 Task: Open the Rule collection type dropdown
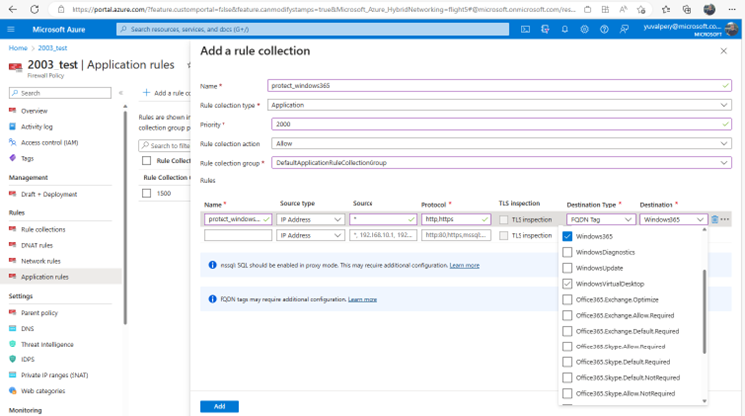click(499, 105)
